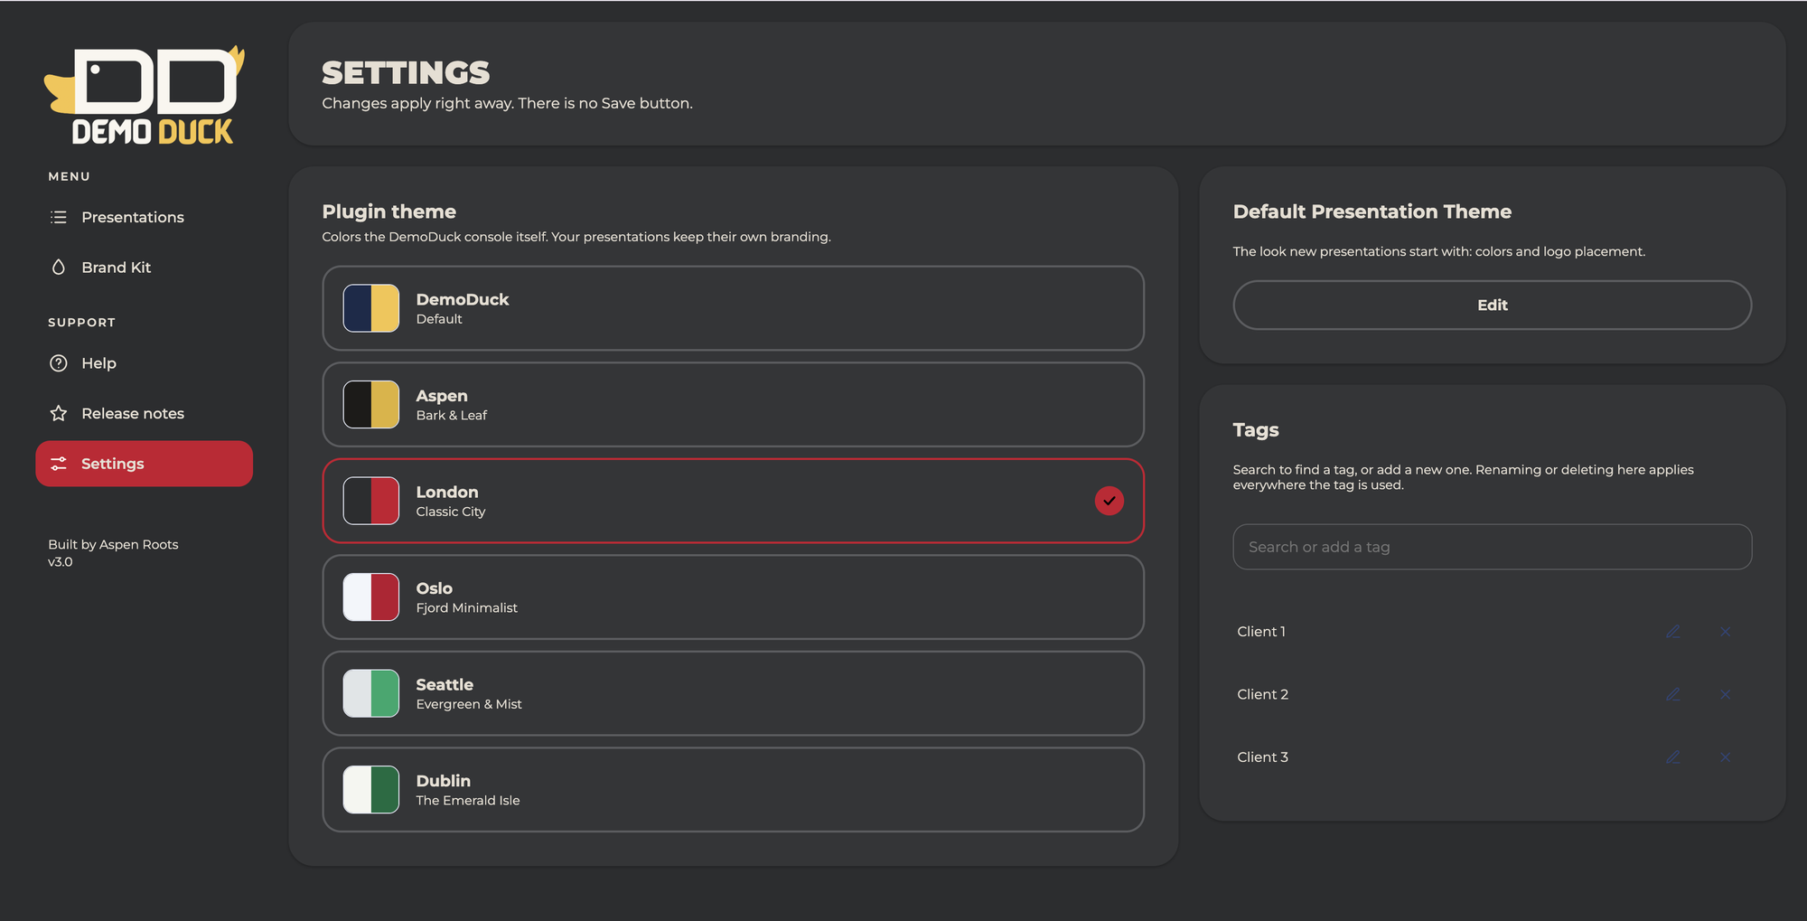
Task: Click the Release notes star icon
Action: (59, 413)
